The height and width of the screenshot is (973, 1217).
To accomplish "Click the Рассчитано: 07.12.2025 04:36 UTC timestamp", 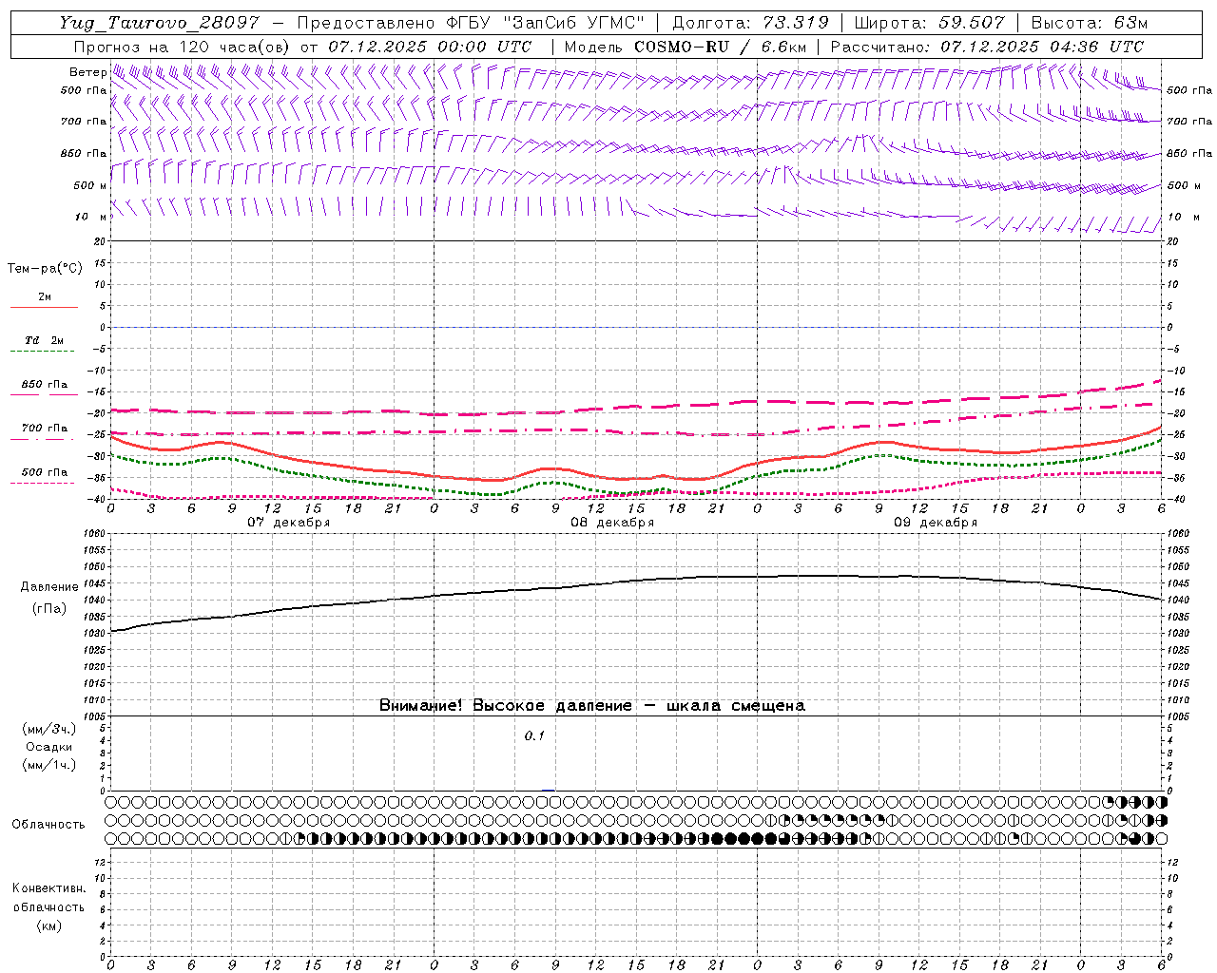I will pos(988,47).
